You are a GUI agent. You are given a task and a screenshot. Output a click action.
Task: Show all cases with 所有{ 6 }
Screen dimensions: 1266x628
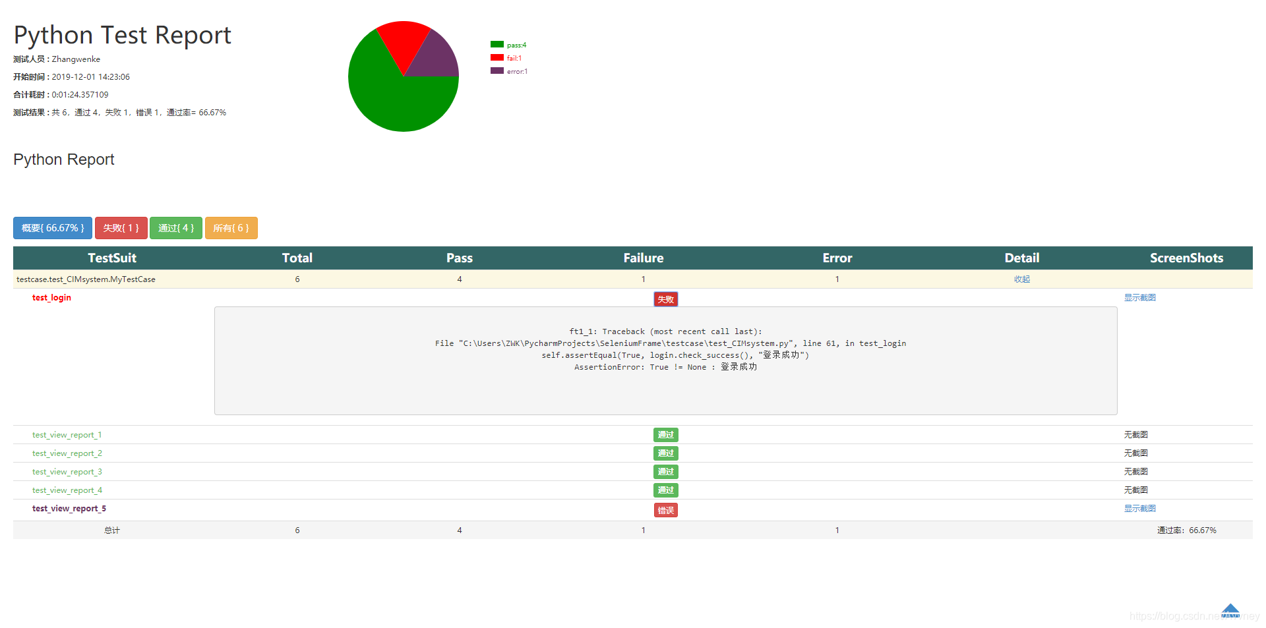coord(231,228)
